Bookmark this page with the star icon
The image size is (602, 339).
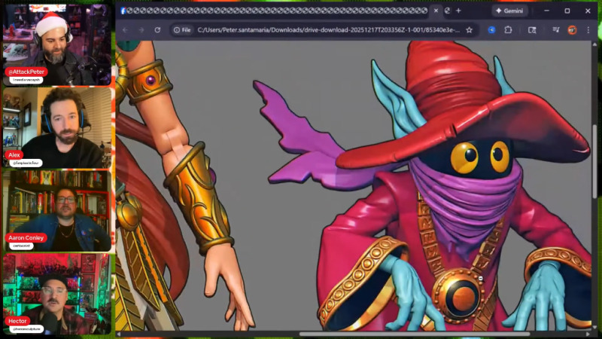469,30
